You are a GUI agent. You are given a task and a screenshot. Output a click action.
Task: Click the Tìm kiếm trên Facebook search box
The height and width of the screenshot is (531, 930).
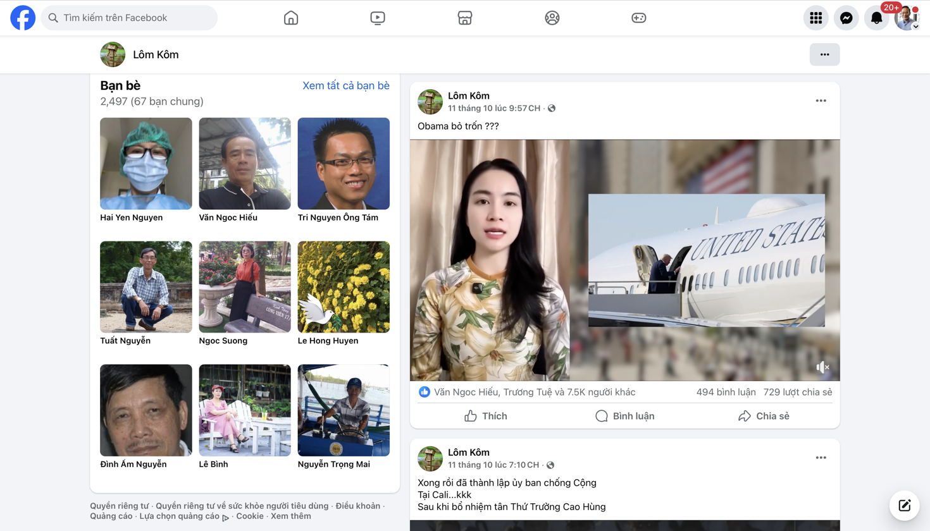(x=130, y=18)
